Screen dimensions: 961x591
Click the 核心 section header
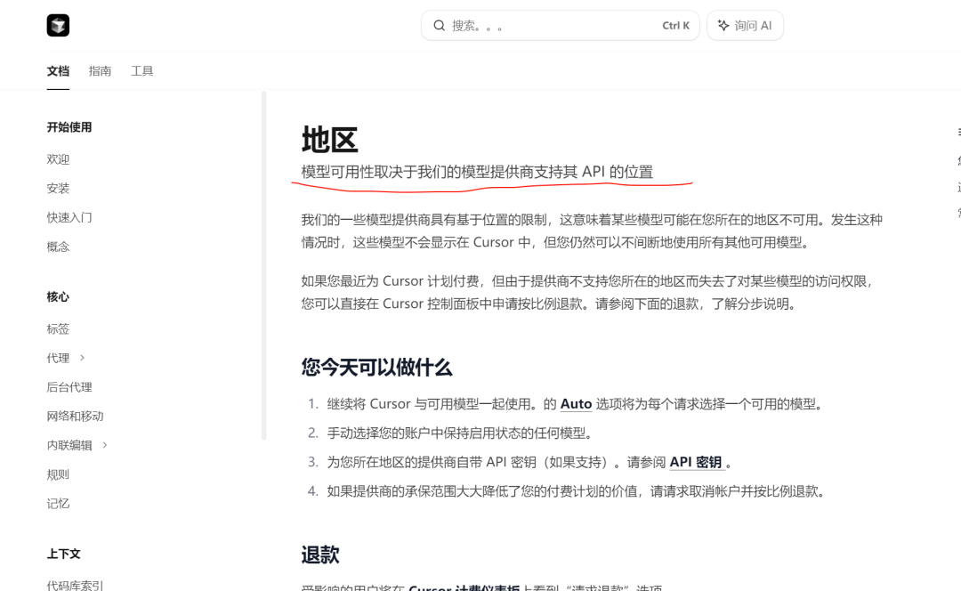tap(58, 297)
